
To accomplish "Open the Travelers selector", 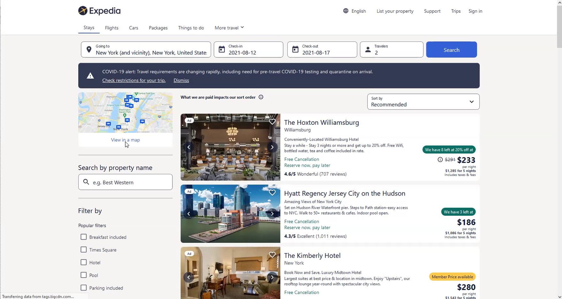I will [x=391, y=50].
